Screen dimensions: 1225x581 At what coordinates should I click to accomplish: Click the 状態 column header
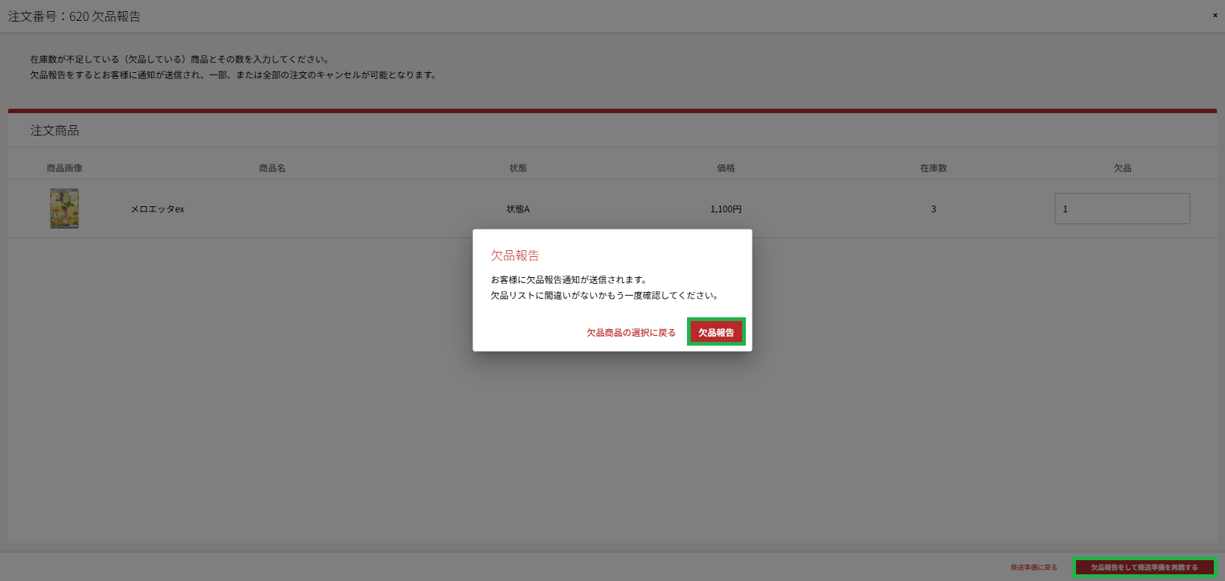(518, 168)
